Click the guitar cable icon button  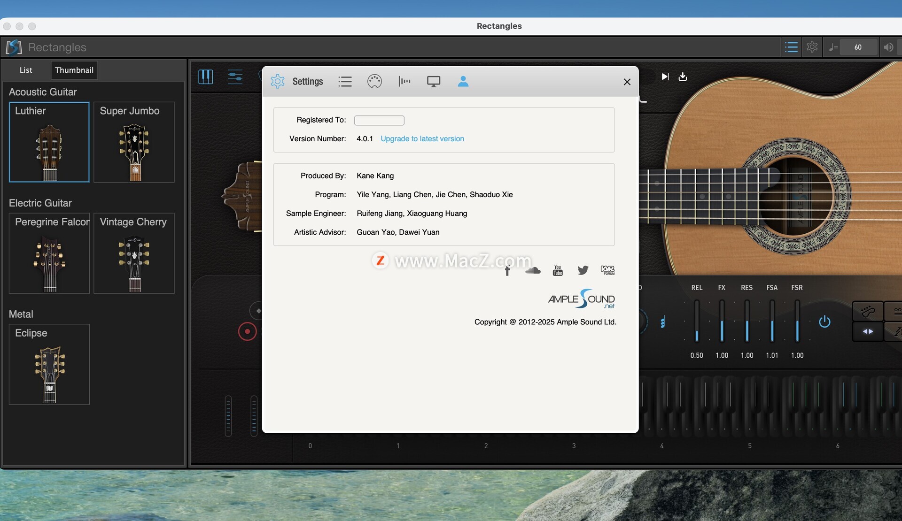coord(868,311)
